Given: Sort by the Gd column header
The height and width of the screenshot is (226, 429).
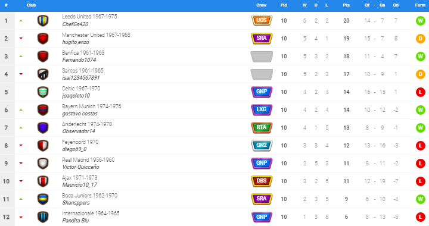Looking at the screenshot, I should [396, 5].
